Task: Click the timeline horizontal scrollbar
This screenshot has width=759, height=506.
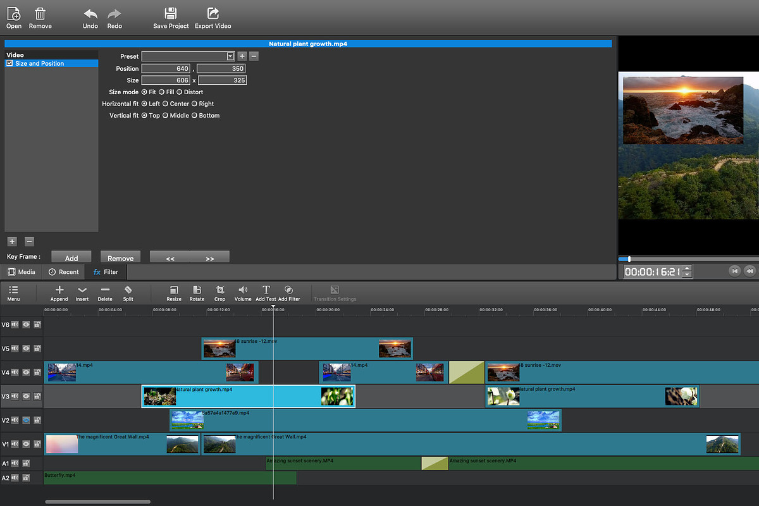Action: (97, 502)
